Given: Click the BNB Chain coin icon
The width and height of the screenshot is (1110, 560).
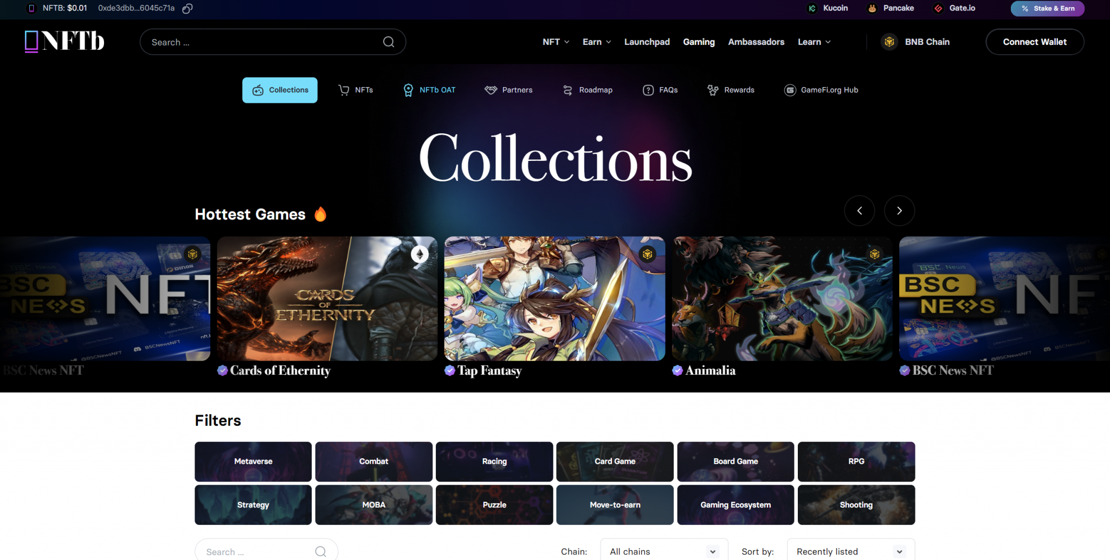Looking at the screenshot, I should pyautogui.click(x=889, y=42).
